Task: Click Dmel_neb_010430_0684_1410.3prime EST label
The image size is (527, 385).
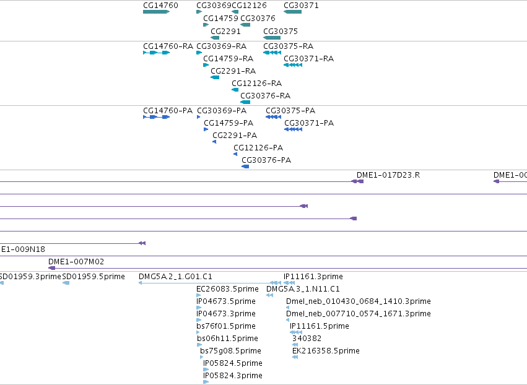Action: pos(359,301)
